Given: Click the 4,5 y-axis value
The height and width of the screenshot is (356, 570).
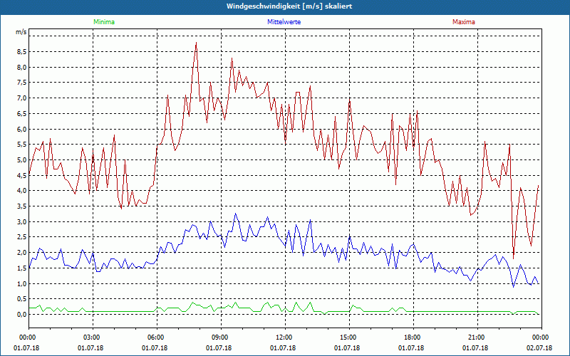Looking at the screenshot, I should (x=22, y=175).
